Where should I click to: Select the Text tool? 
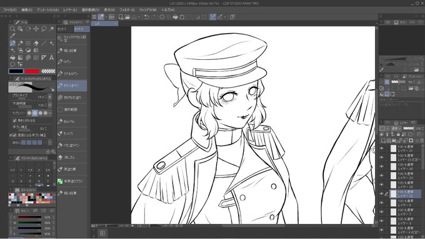pos(51,57)
